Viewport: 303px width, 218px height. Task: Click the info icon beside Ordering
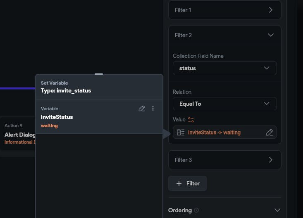coord(196,210)
